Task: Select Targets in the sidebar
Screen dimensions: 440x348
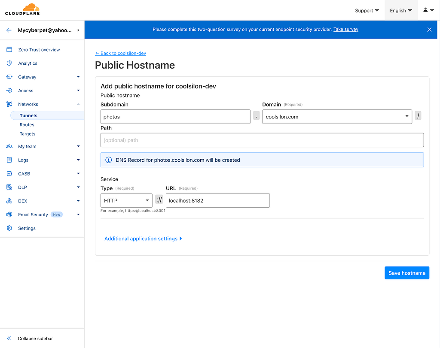Action: (27, 134)
